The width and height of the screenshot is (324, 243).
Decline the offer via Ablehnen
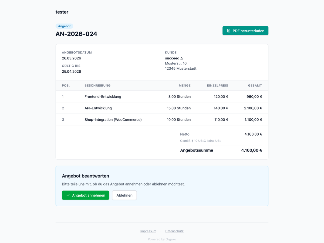(x=124, y=195)
